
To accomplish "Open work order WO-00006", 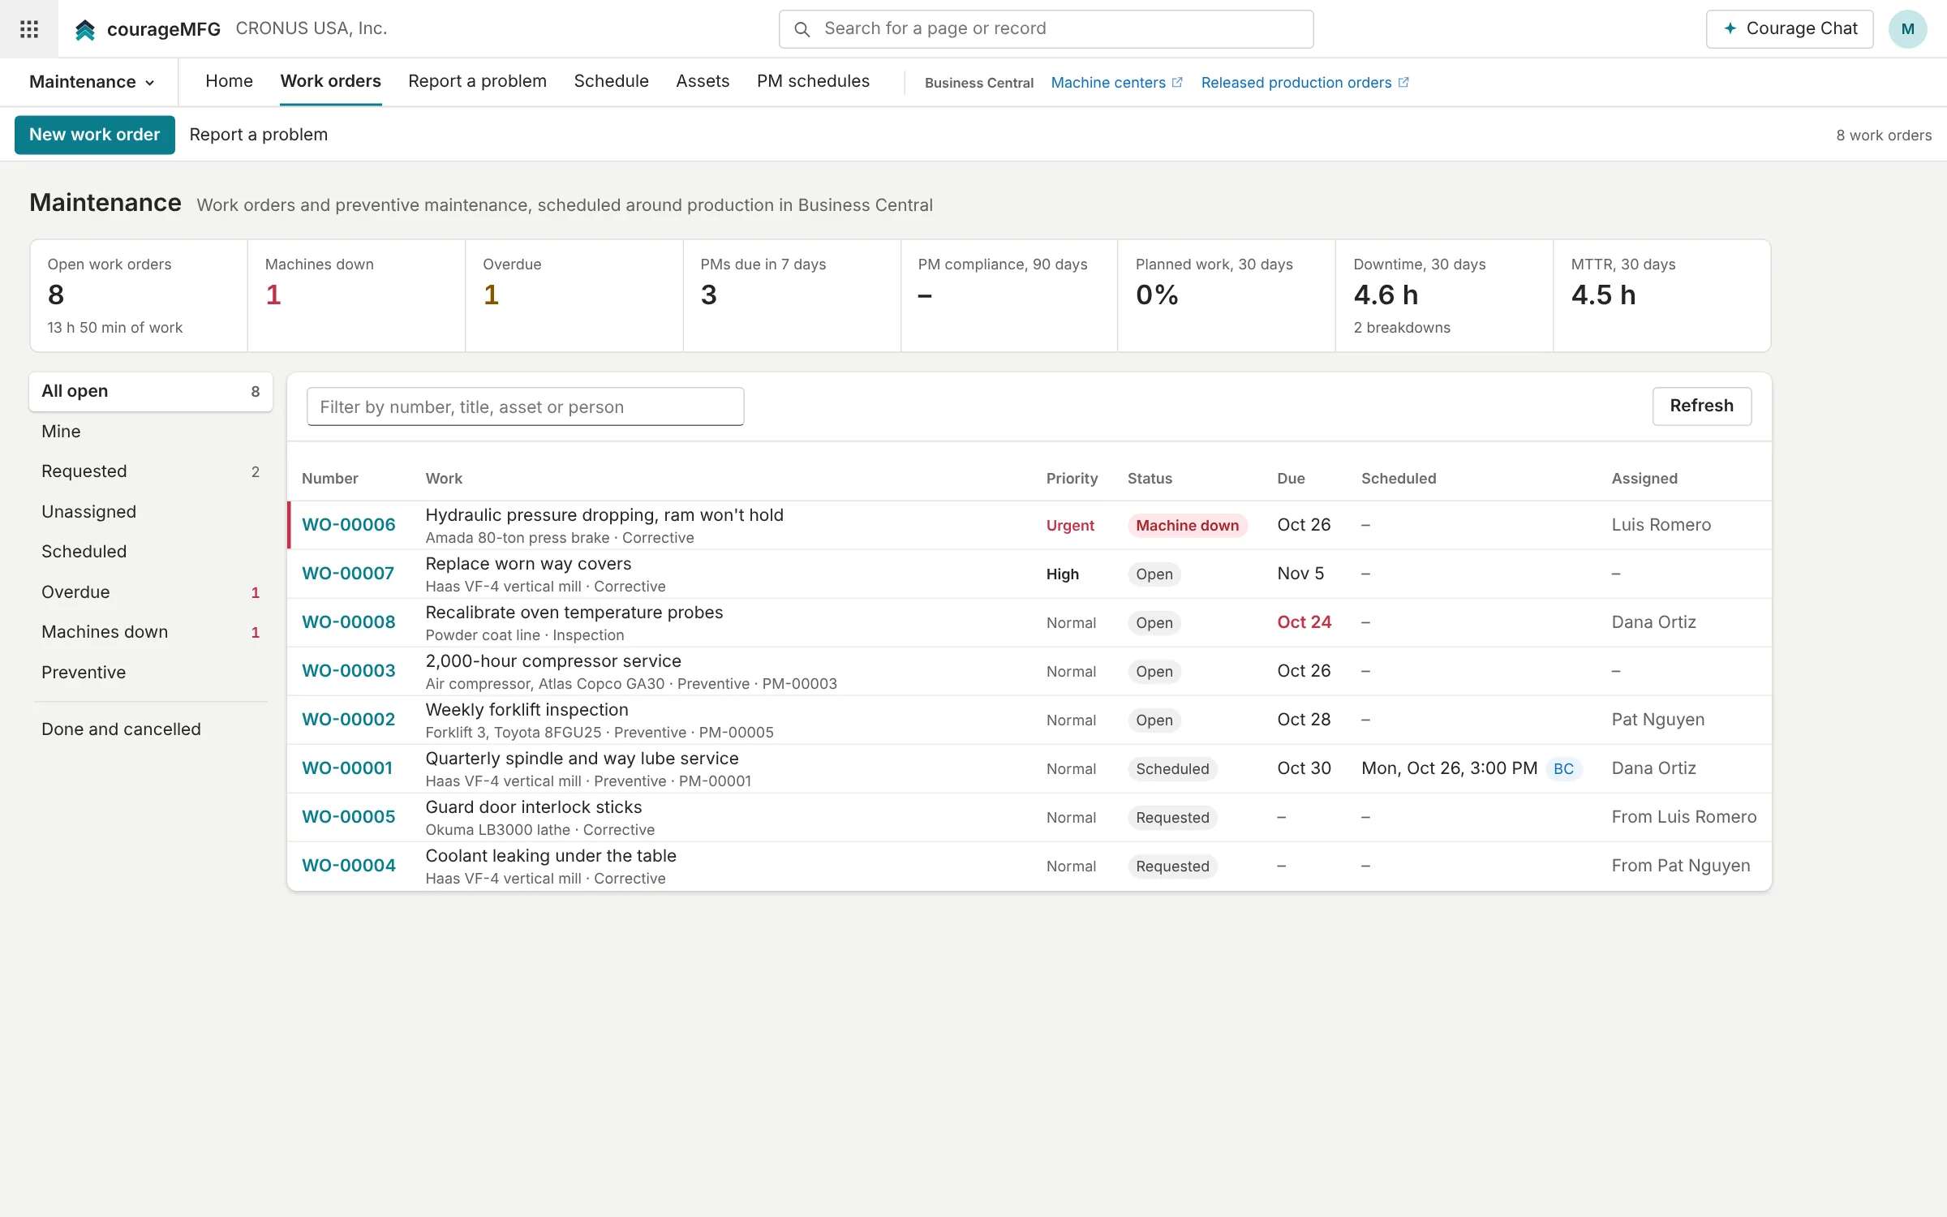I will [349, 525].
